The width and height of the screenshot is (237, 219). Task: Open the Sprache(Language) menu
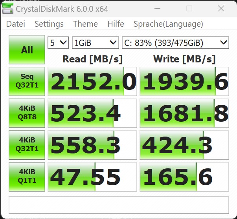click(168, 24)
